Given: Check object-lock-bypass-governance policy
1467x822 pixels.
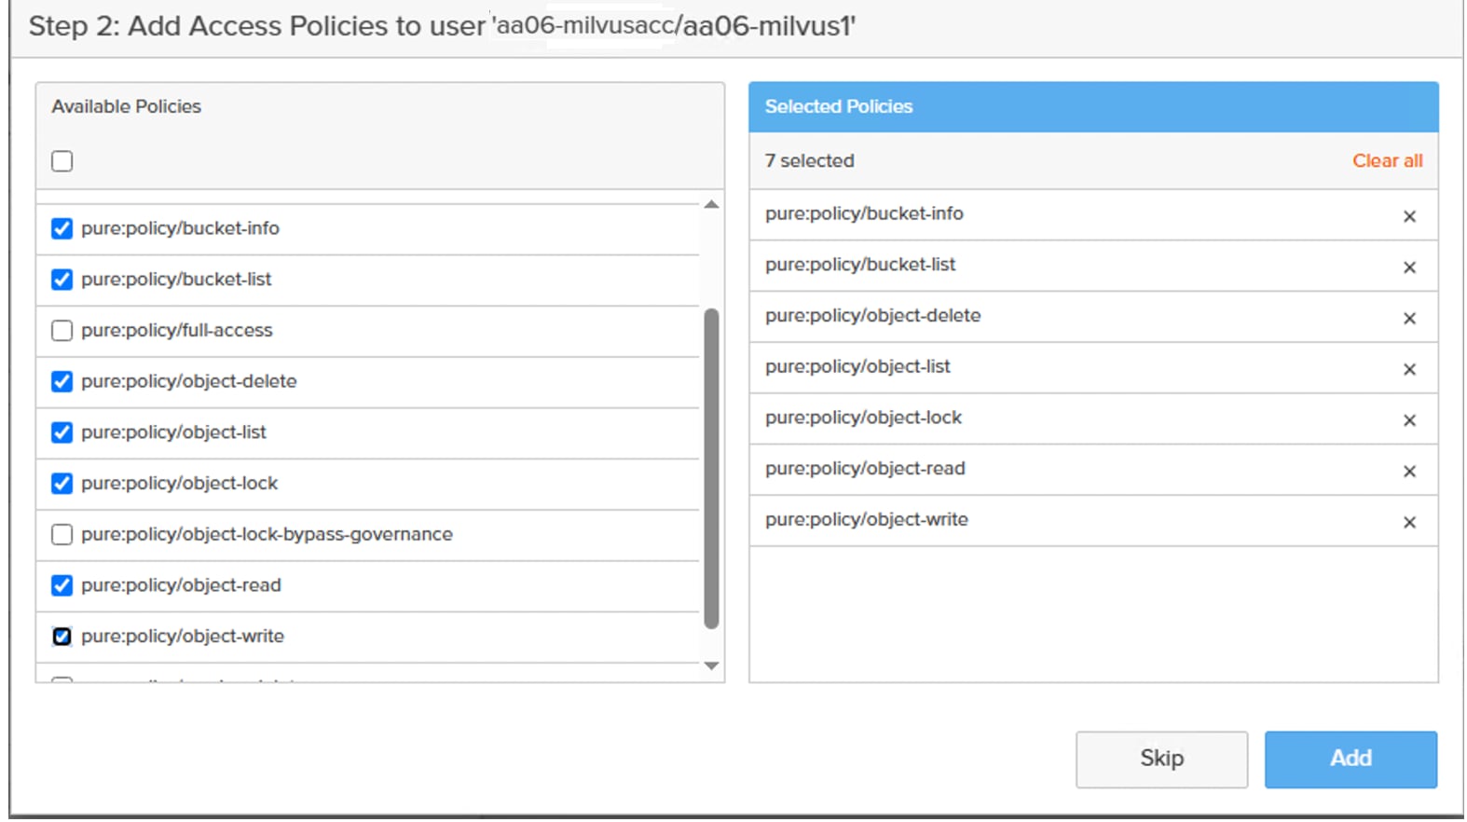Looking at the screenshot, I should [62, 535].
